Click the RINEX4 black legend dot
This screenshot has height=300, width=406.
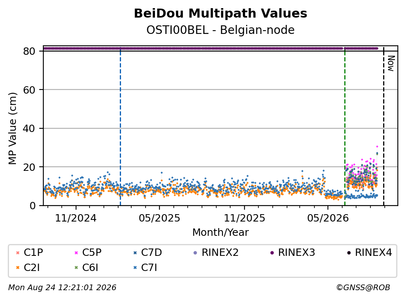click(x=349, y=253)
